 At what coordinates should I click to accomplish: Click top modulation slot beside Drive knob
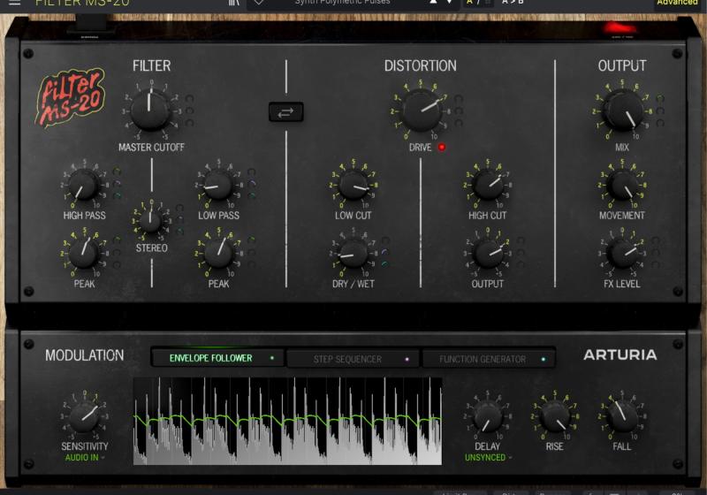459,98
